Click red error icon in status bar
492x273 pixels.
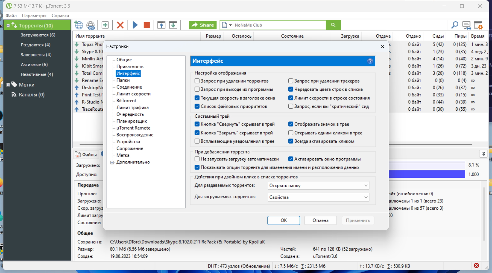(x=477, y=265)
